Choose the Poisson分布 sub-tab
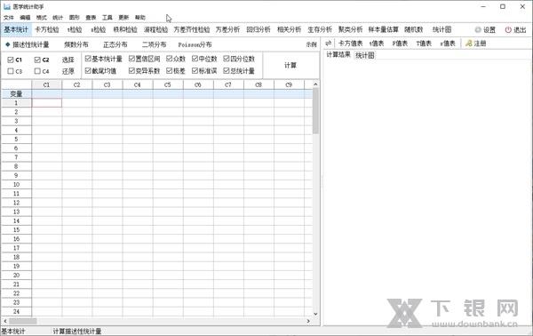The image size is (533, 336). tap(195, 44)
